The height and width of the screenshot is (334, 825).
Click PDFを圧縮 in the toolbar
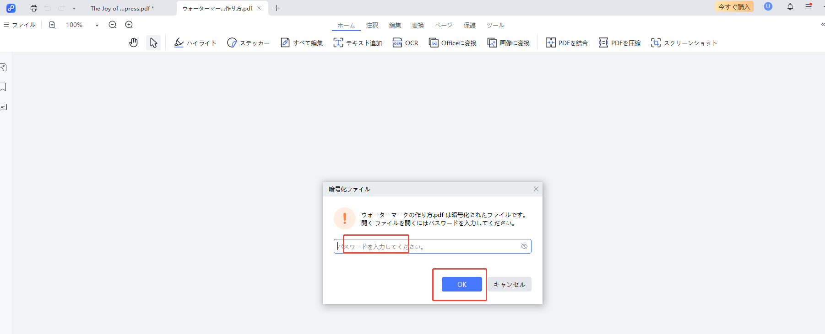point(619,43)
